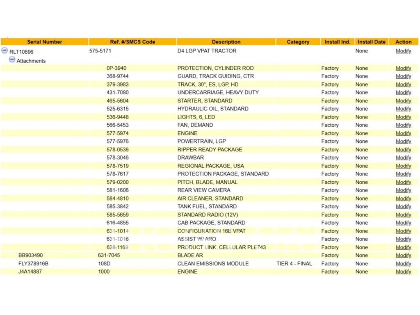The image size is (420, 315).
Task: Modify the UNDERCARRIAGE, HEAVY DUTY entry
Action: (404, 93)
